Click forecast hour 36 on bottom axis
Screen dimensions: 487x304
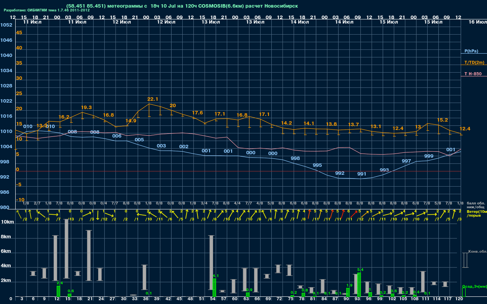tap(146, 299)
